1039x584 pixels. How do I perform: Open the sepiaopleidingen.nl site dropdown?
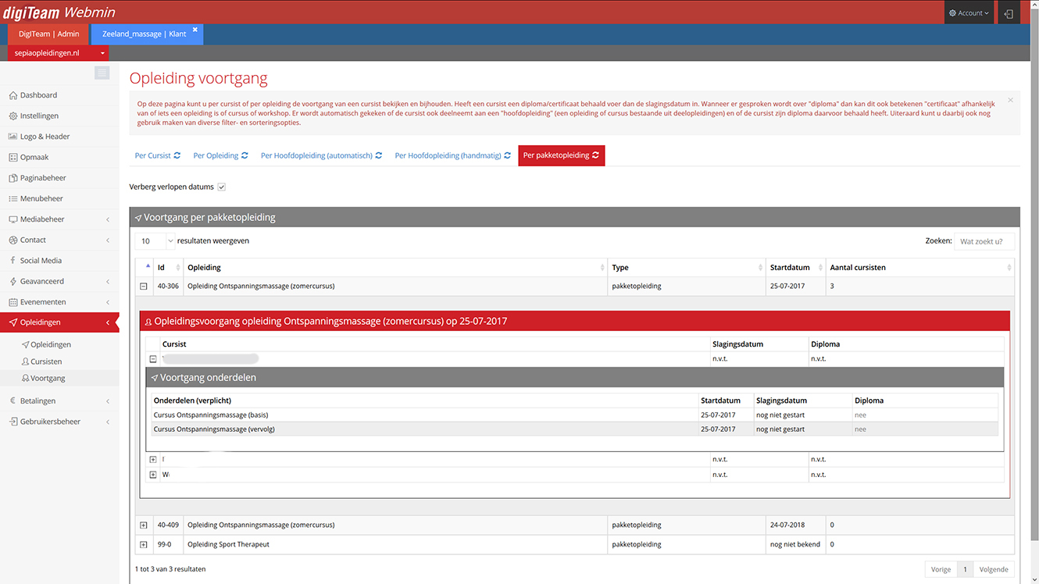(59, 53)
